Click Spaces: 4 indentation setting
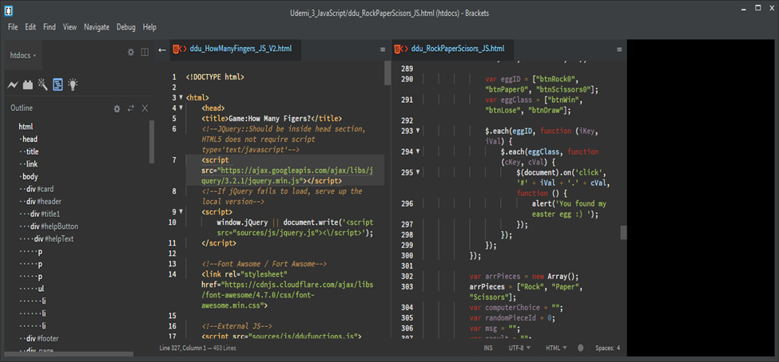The width and height of the screenshot is (779, 362). 606,348
